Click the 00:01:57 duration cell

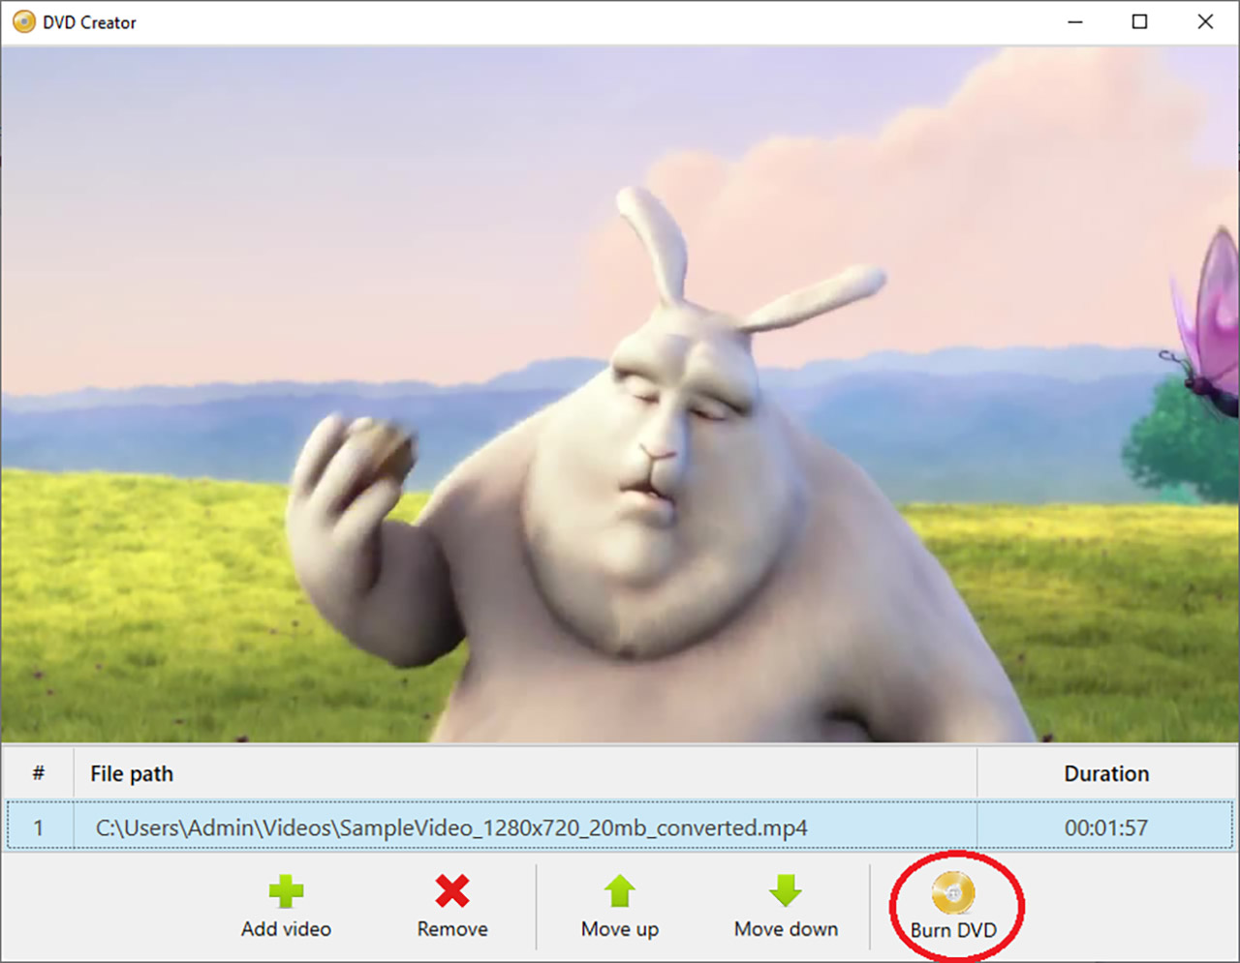click(x=1106, y=828)
